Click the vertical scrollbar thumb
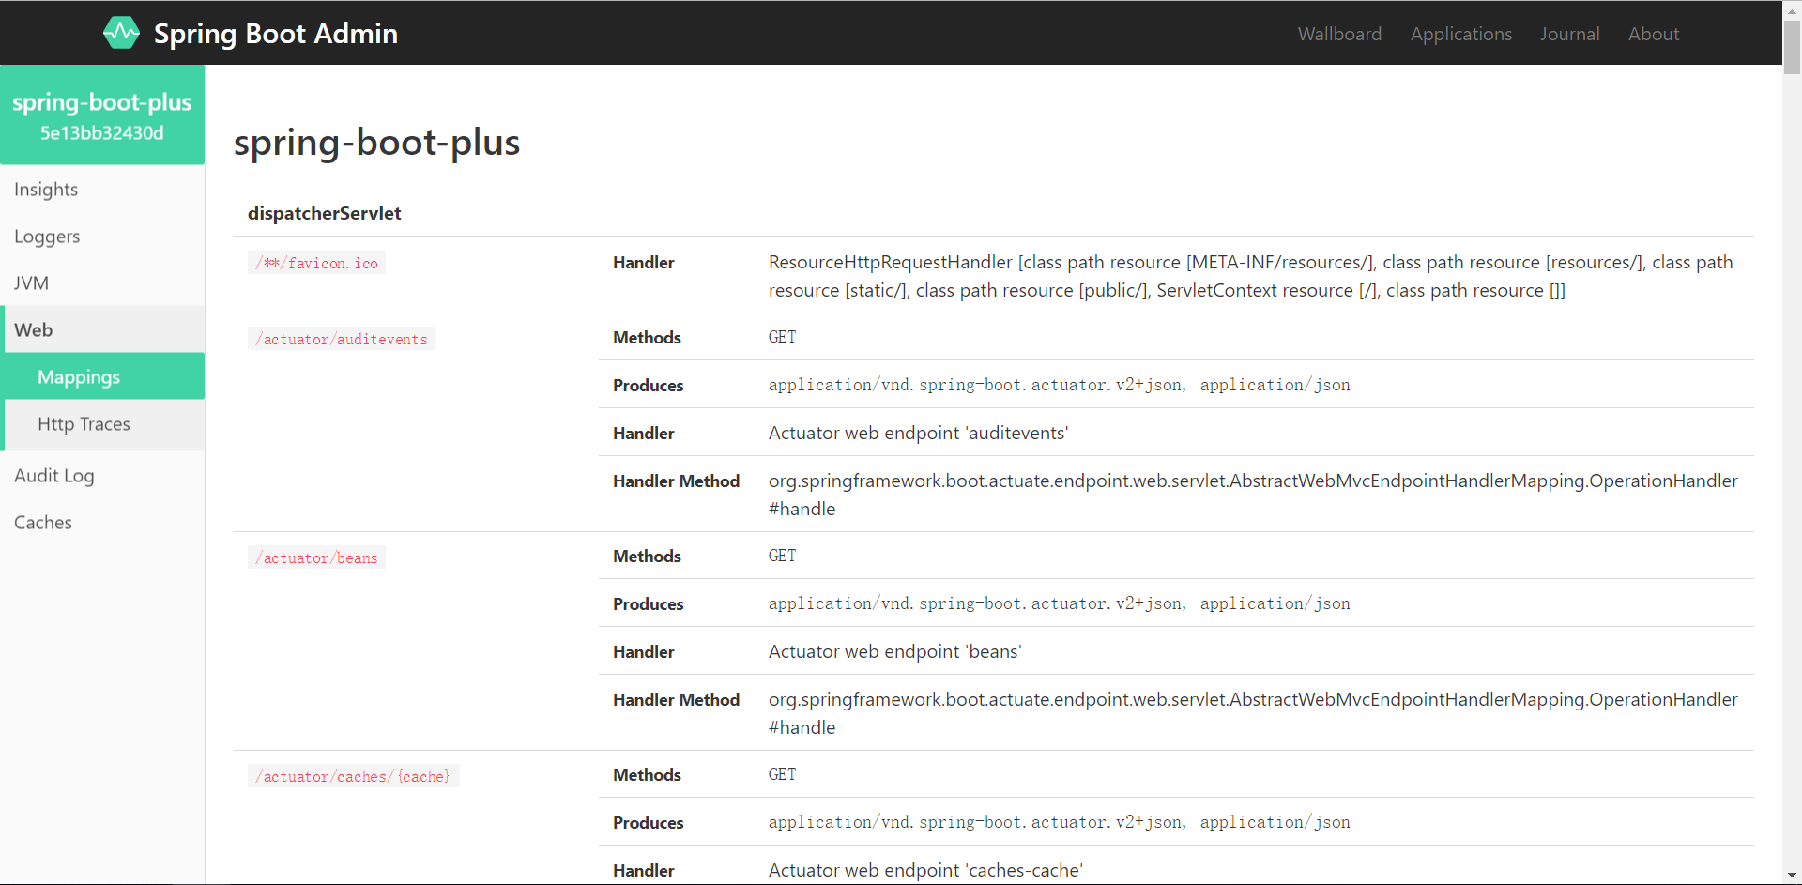The image size is (1802, 885). [x=1792, y=46]
